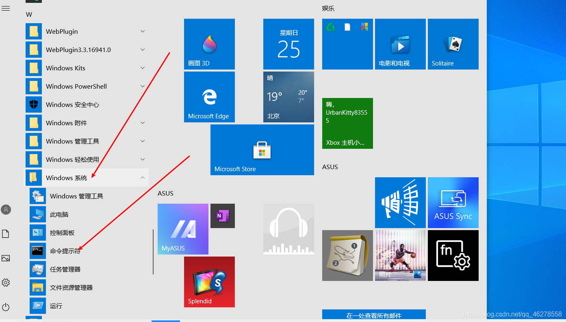
Task: Open the small OneNote tile
Action: click(223, 215)
